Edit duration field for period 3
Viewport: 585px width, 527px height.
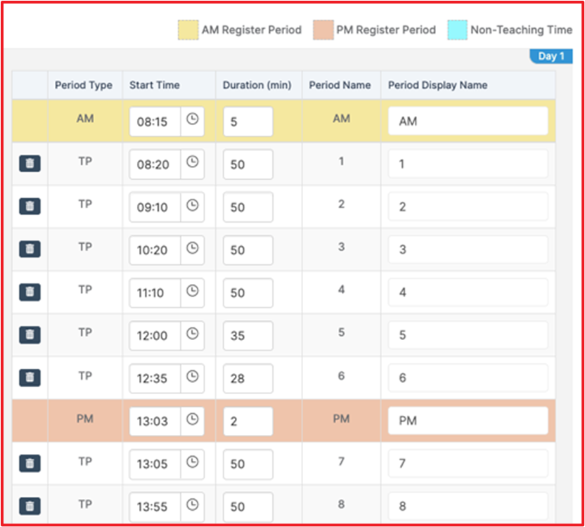coord(248,250)
